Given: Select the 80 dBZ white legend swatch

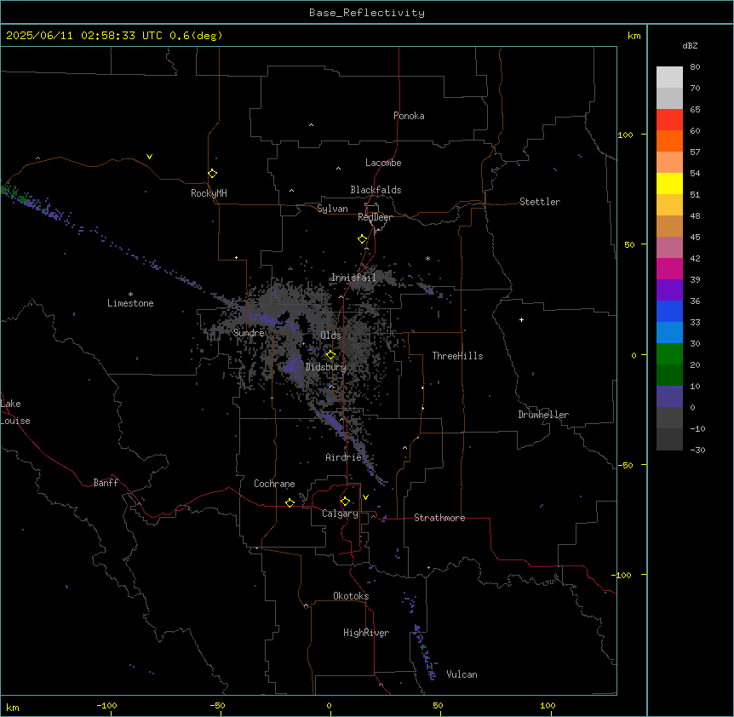Looking at the screenshot, I should pos(669,77).
